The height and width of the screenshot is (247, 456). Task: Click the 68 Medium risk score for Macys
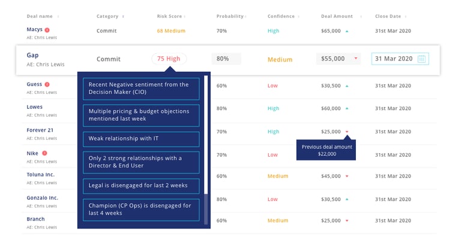(x=171, y=31)
